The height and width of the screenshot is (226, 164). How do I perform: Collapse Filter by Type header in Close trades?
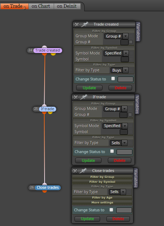(102, 186)
